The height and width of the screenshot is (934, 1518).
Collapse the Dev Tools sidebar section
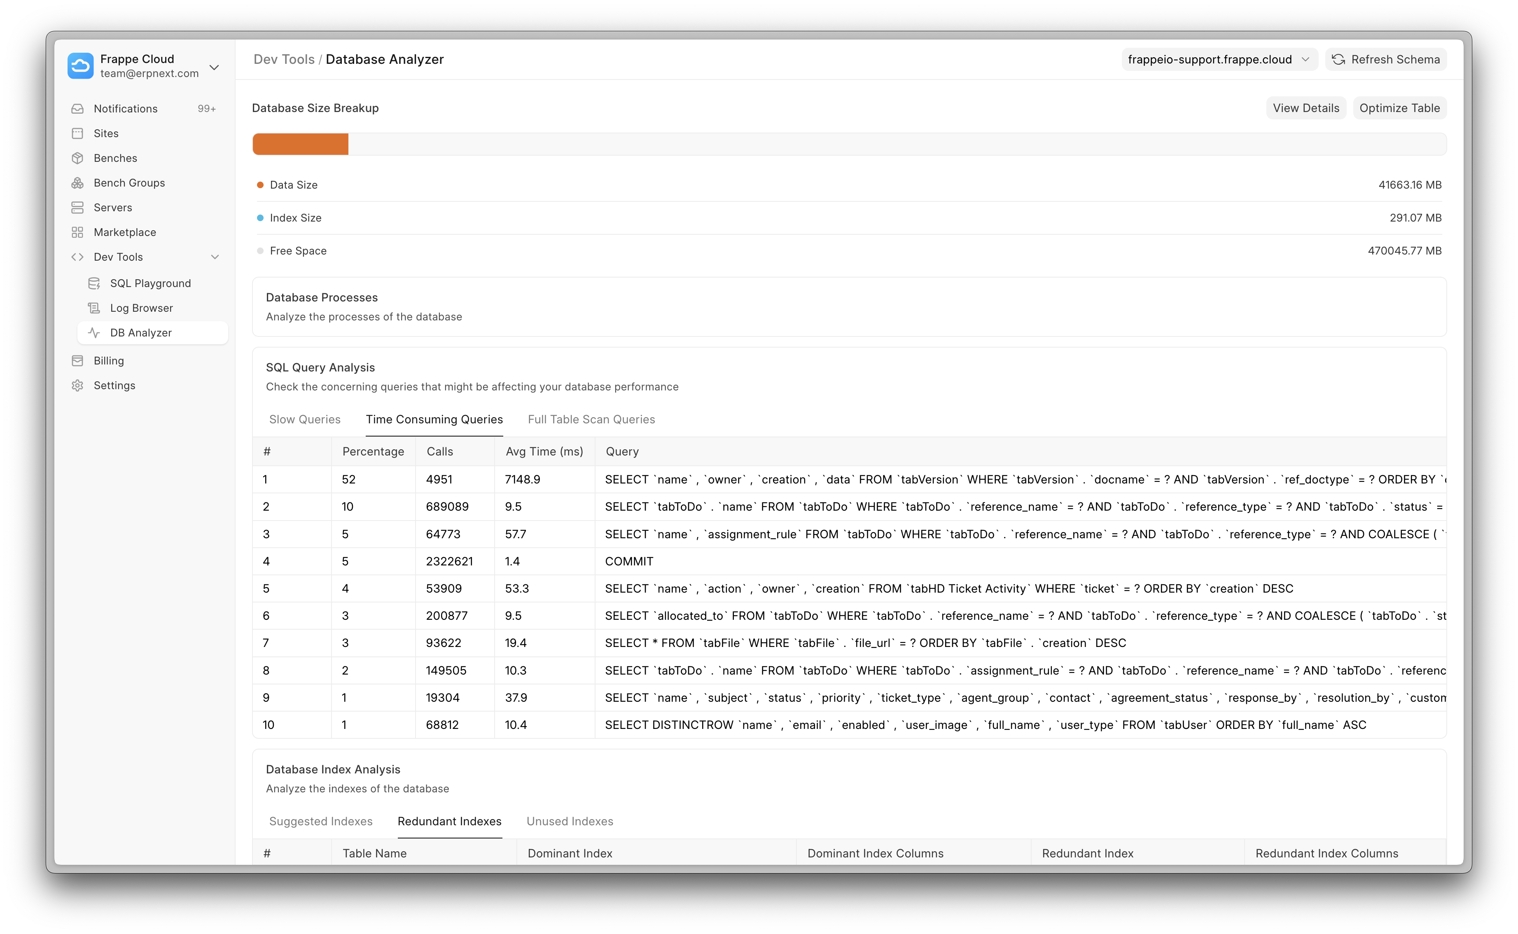(x=215, y=257)
